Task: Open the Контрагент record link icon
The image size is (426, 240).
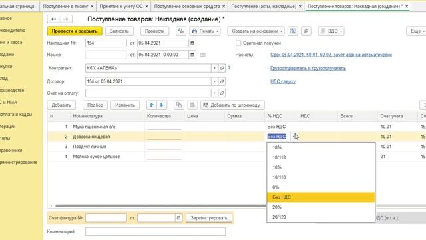Action: [x=222, y=68]
